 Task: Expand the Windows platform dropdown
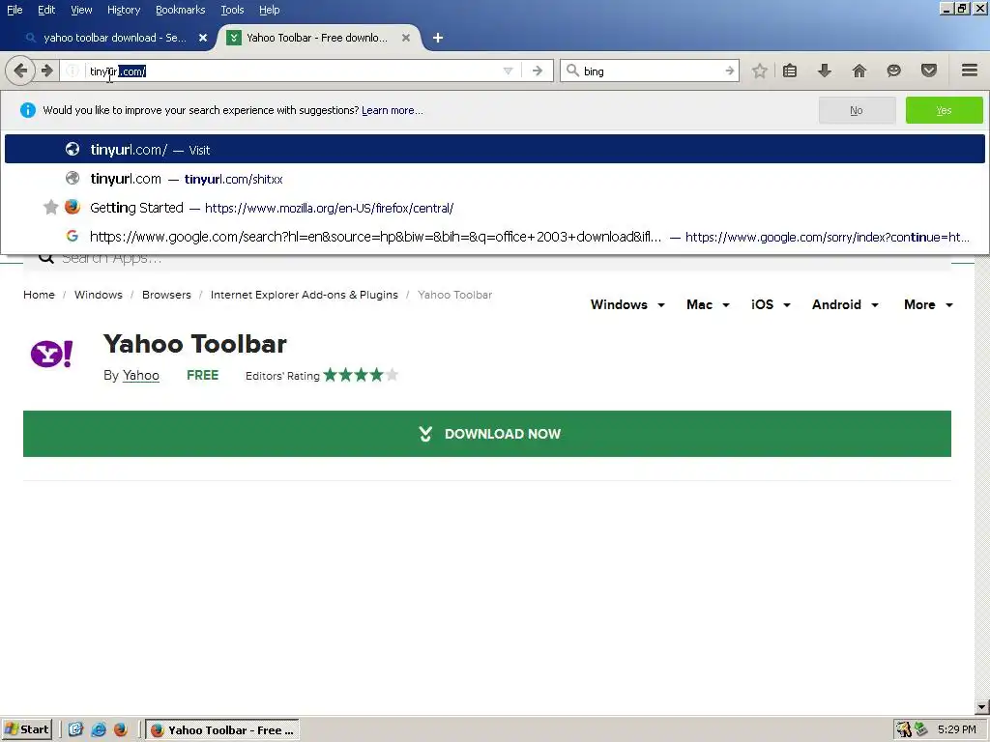tap(627, 304)
